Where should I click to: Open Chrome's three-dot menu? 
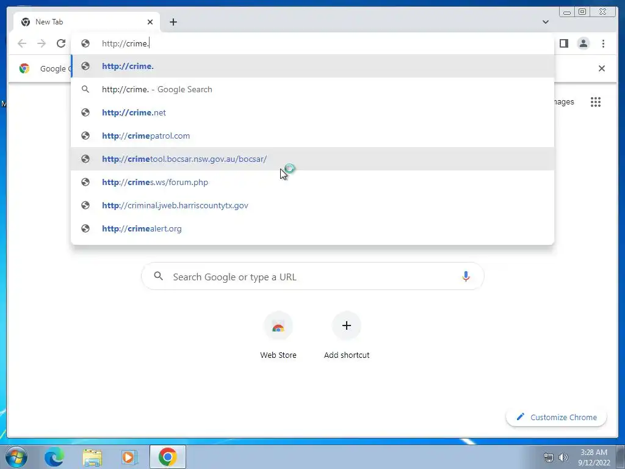pyautogui.click(x=603, y=43)
